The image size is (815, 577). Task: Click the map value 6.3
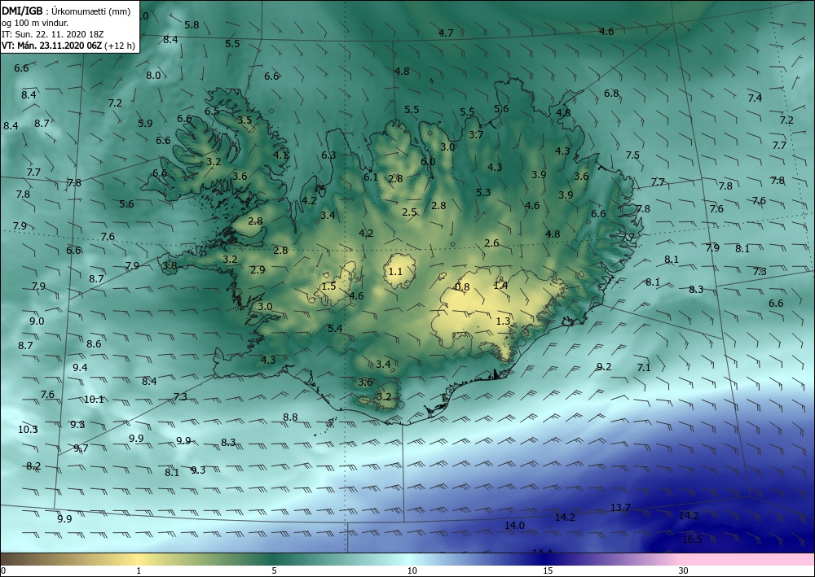tap(328, 155)
